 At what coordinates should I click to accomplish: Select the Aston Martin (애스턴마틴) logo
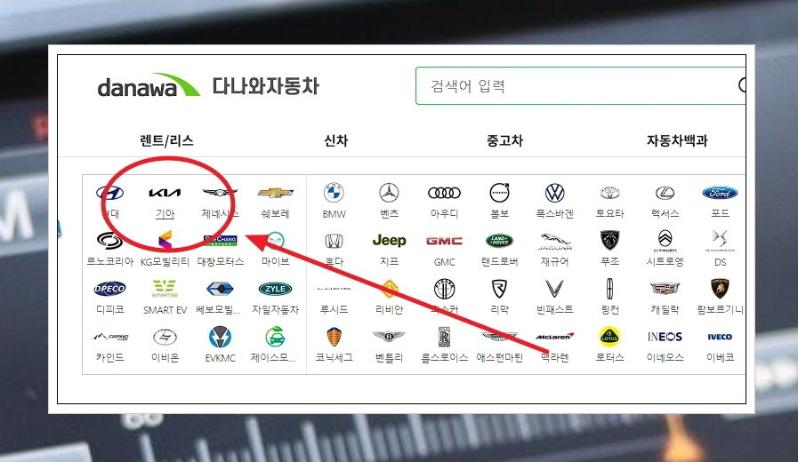pyautogui.click(x=499, y=337)
